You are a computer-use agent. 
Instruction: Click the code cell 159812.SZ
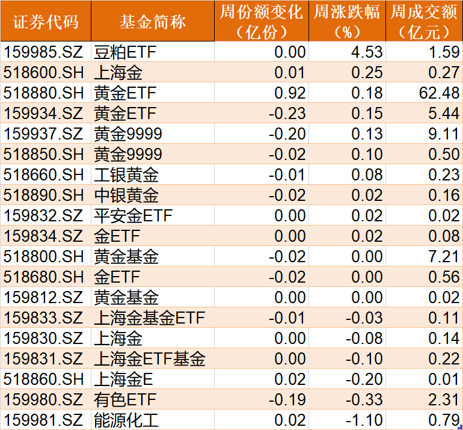43,297
